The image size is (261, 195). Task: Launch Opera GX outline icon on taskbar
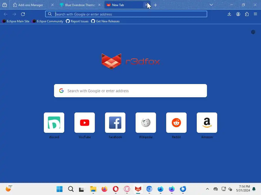coord(127,189)
